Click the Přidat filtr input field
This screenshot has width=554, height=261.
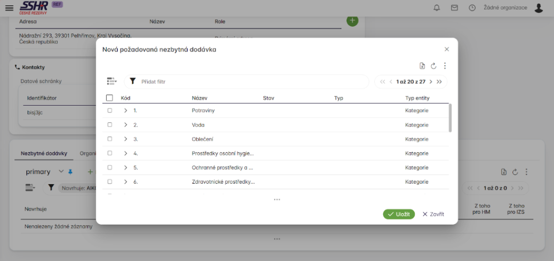tap(251, 82)
